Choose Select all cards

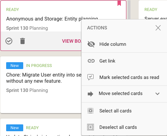tap(124, 111)
